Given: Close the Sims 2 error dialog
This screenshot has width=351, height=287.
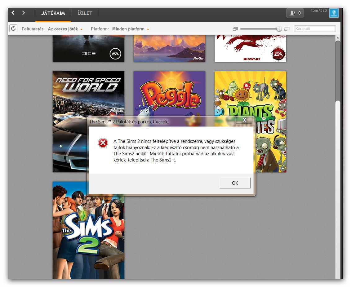Looking at the screenshot, I should pos(244,120).
